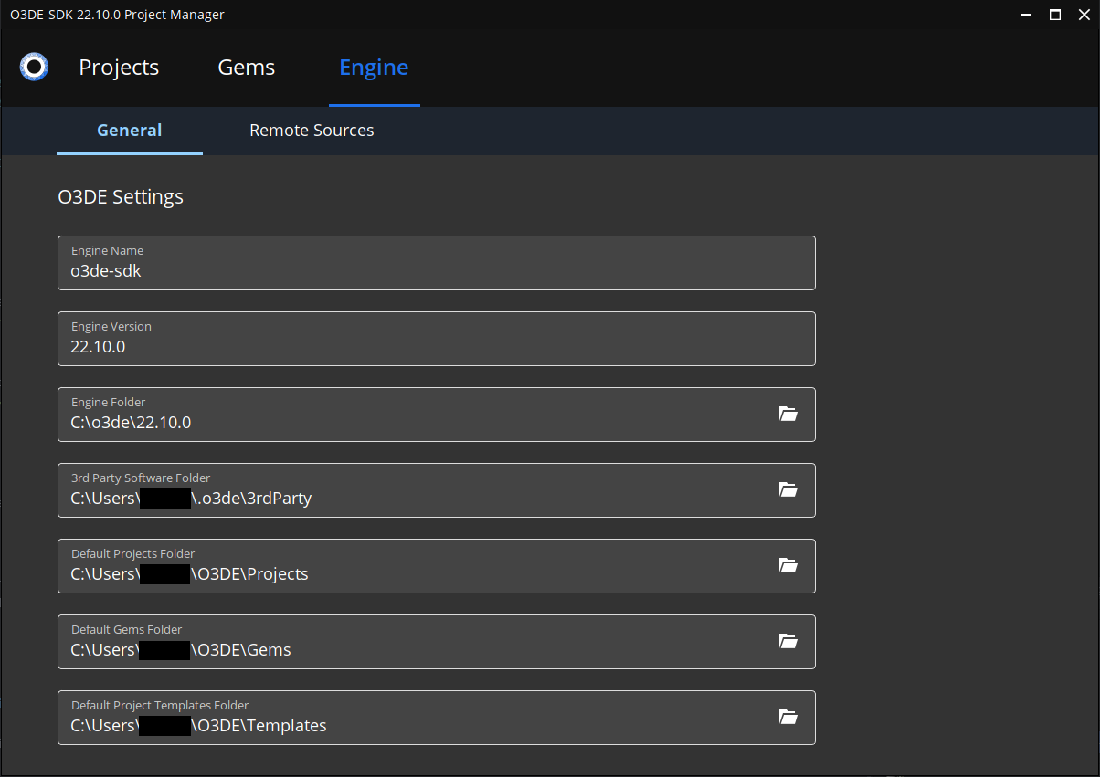Browse for the 3rd Party Software Folder
1100x777 pixels.
(x=788, y=489)
